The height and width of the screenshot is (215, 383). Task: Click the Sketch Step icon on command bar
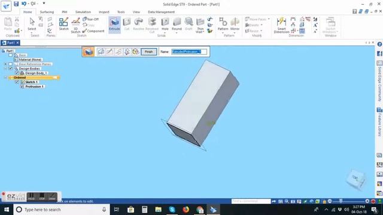[x=101, y=52]
